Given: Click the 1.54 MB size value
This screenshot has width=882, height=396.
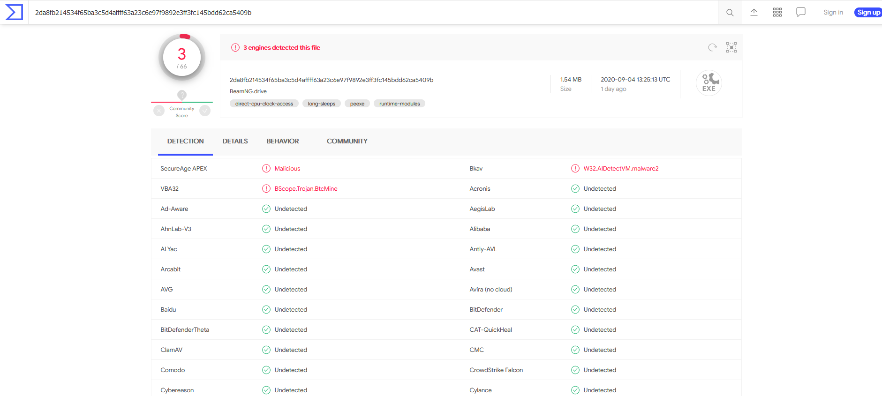Looking at the screenshot, I should click(x=571, y=80).
